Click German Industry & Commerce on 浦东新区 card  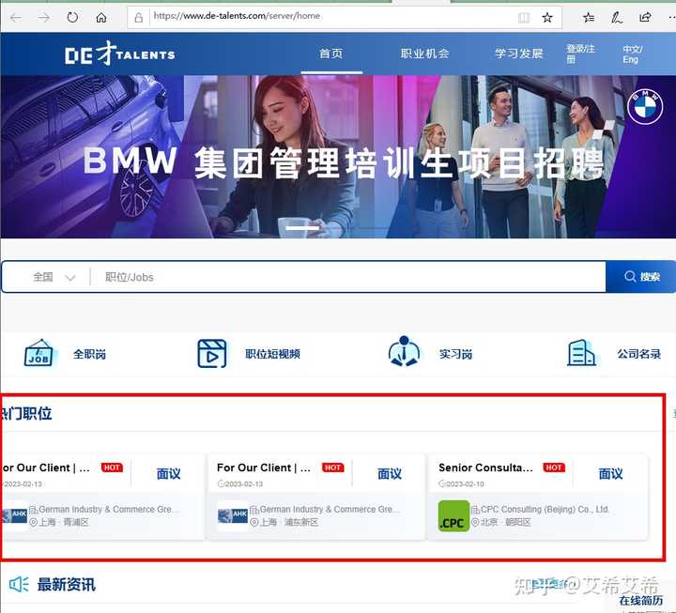coord(330,509)
